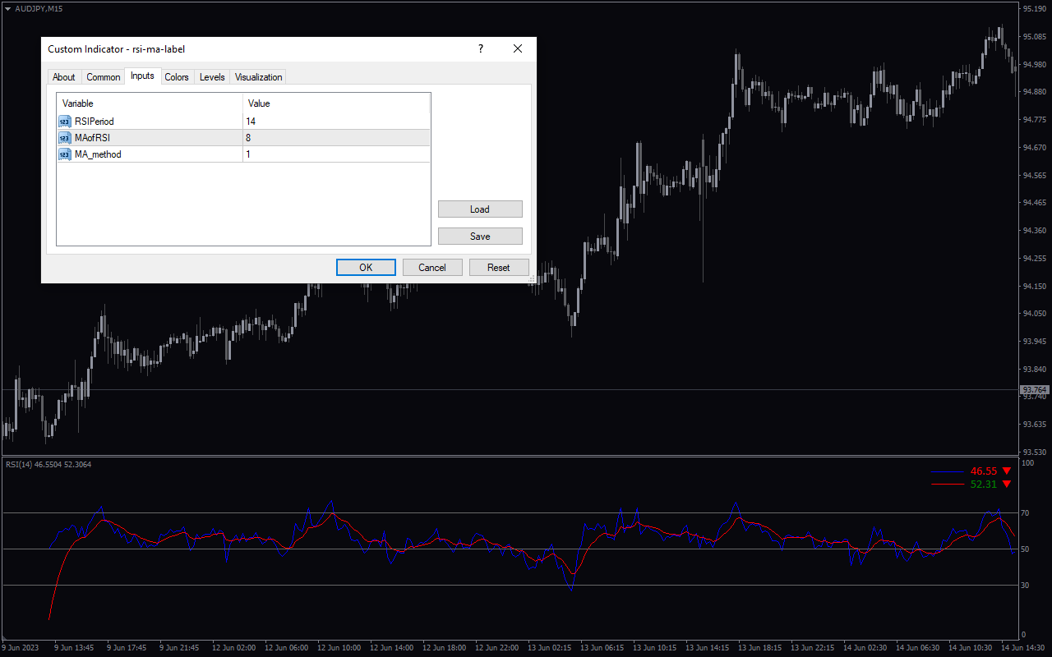Select RSIPeriod value 14 cell
This screenshot has width=1052, height=657.
click(336, 122)
